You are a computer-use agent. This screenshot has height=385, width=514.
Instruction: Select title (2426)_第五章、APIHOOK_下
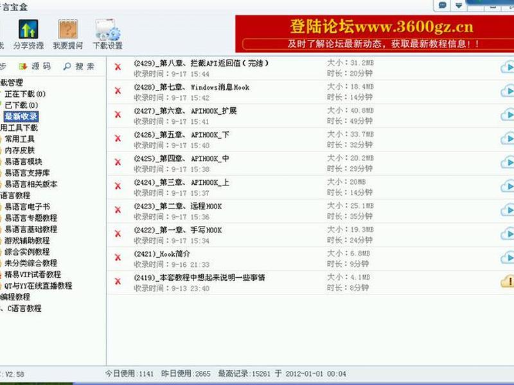[x=182, y=135]
